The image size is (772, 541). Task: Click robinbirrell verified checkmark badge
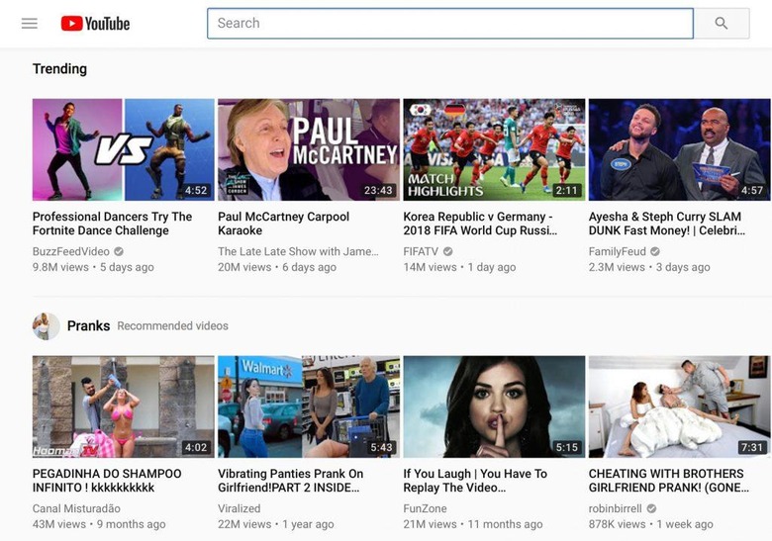click(x=651, y=509)
